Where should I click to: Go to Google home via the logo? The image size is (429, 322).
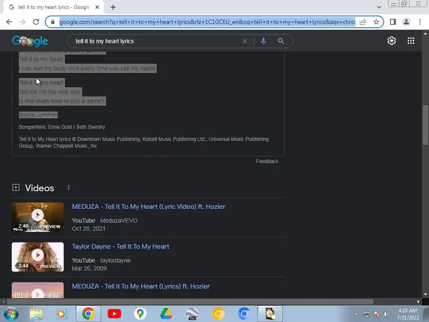pos(30,41)
